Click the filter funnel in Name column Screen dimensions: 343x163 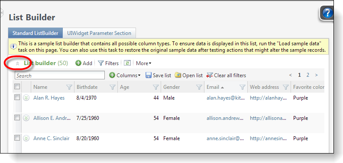click(69, 87)
